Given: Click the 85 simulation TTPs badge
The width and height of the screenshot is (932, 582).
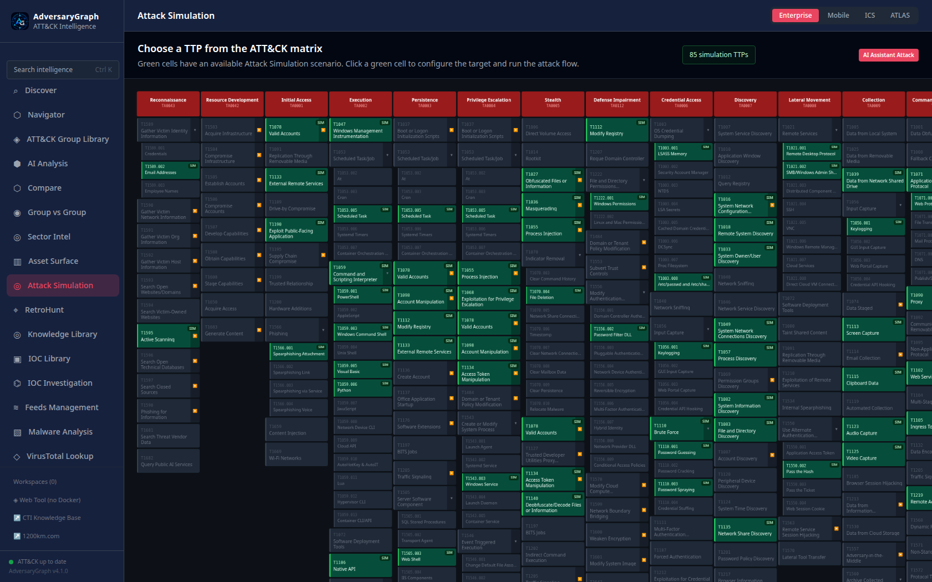Looking at the screenshot, I should (718, 55).
